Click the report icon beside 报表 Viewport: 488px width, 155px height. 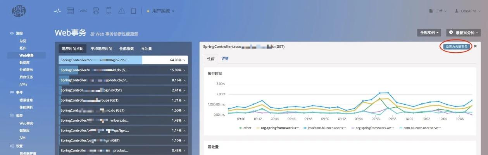(x=12, y=115)
